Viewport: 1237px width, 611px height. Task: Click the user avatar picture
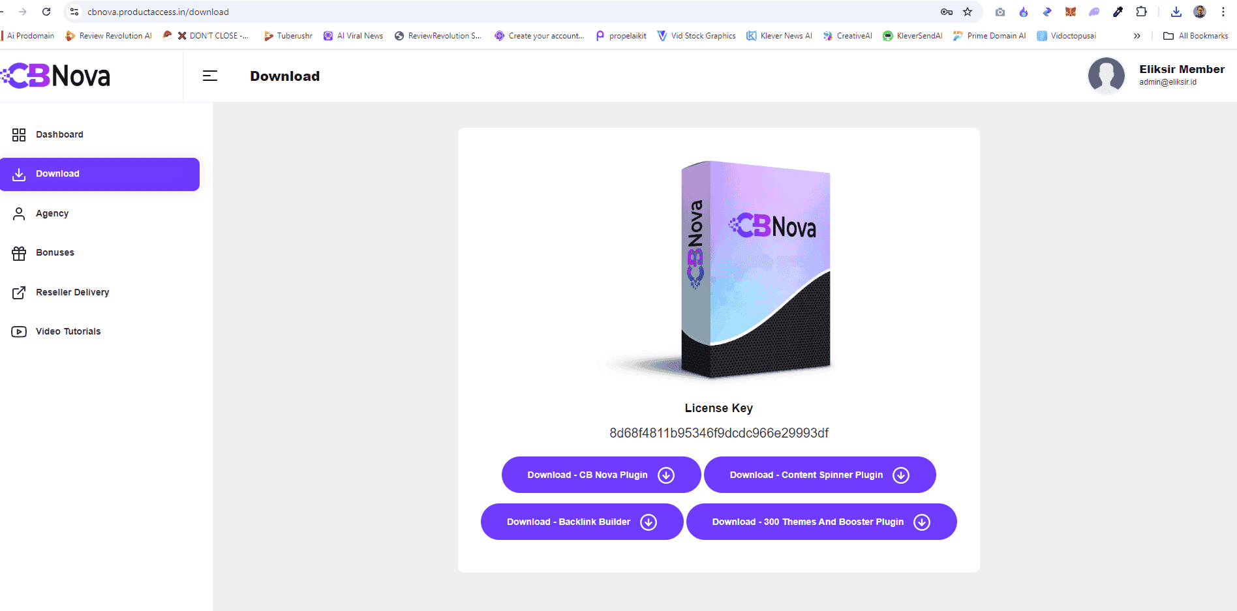click(1107, 76)
